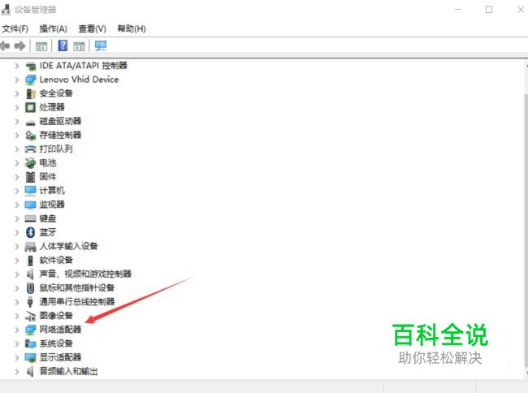Select the 打印队列 label
The width and height of the screenshot is (528, 393).
[x=56, y=149]
